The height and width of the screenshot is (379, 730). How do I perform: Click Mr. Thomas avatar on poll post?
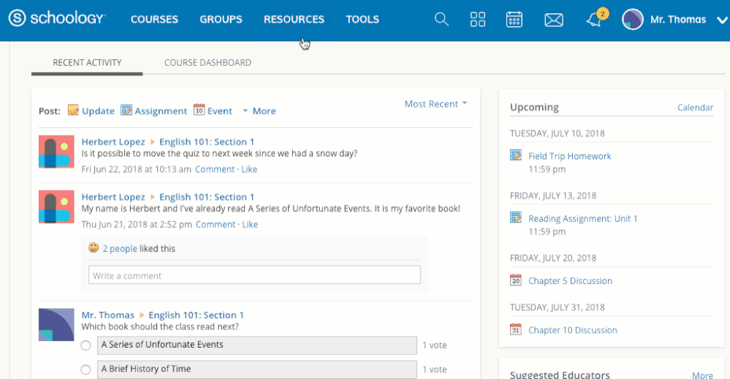click(x=56, y=324)
